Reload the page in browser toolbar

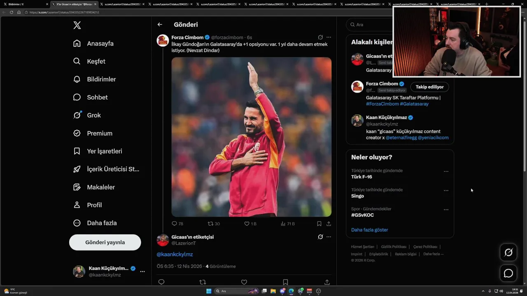(x=12, y=12)
